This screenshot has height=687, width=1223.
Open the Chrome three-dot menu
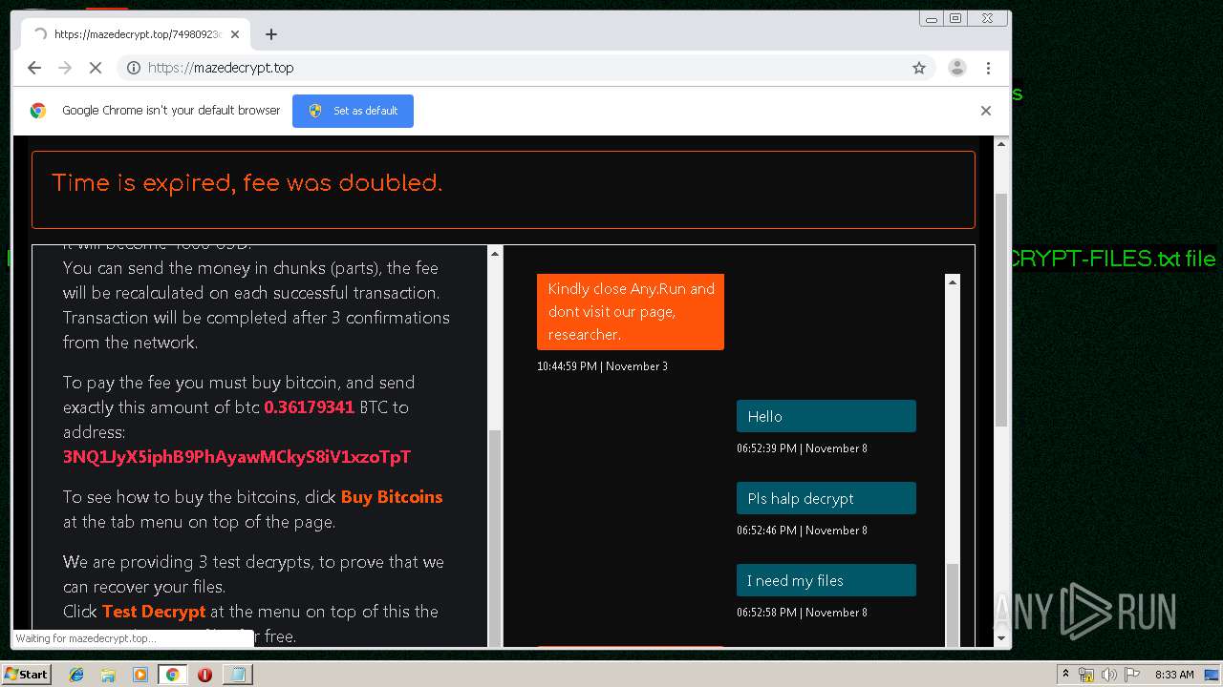tap(988, 68)
